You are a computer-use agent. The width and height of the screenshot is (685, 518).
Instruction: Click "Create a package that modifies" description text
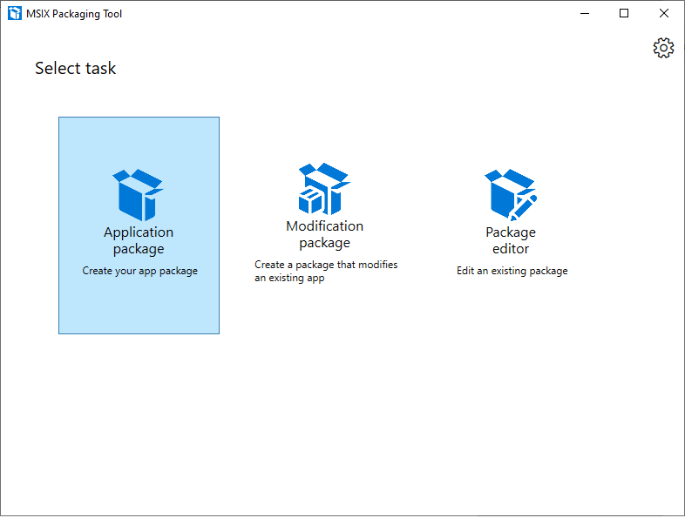pos(325,264)
